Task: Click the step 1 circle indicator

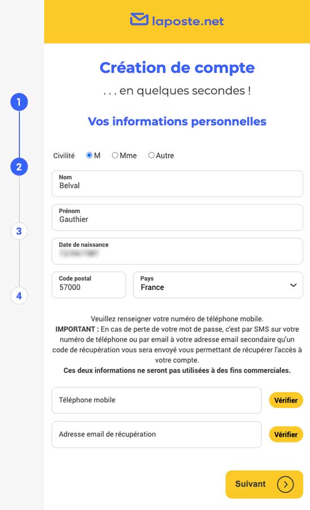Action: [19, 102]
